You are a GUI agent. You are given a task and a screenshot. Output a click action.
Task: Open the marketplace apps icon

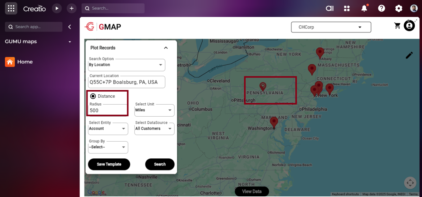click(x=347, y=8)
